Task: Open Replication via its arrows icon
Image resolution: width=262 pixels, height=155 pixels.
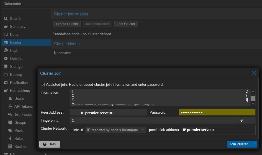Action: (x=6, y=82)
